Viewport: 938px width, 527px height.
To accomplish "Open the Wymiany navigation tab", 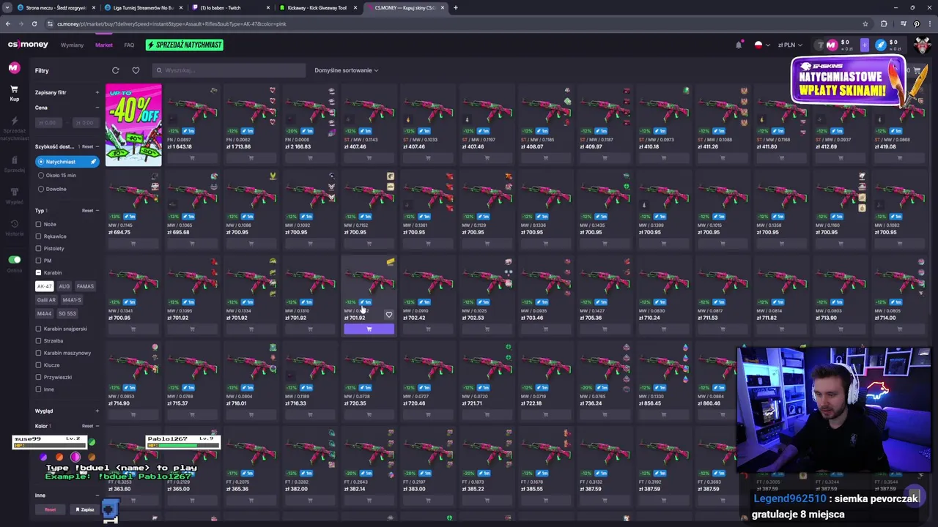I will click(x=72, y=45).
